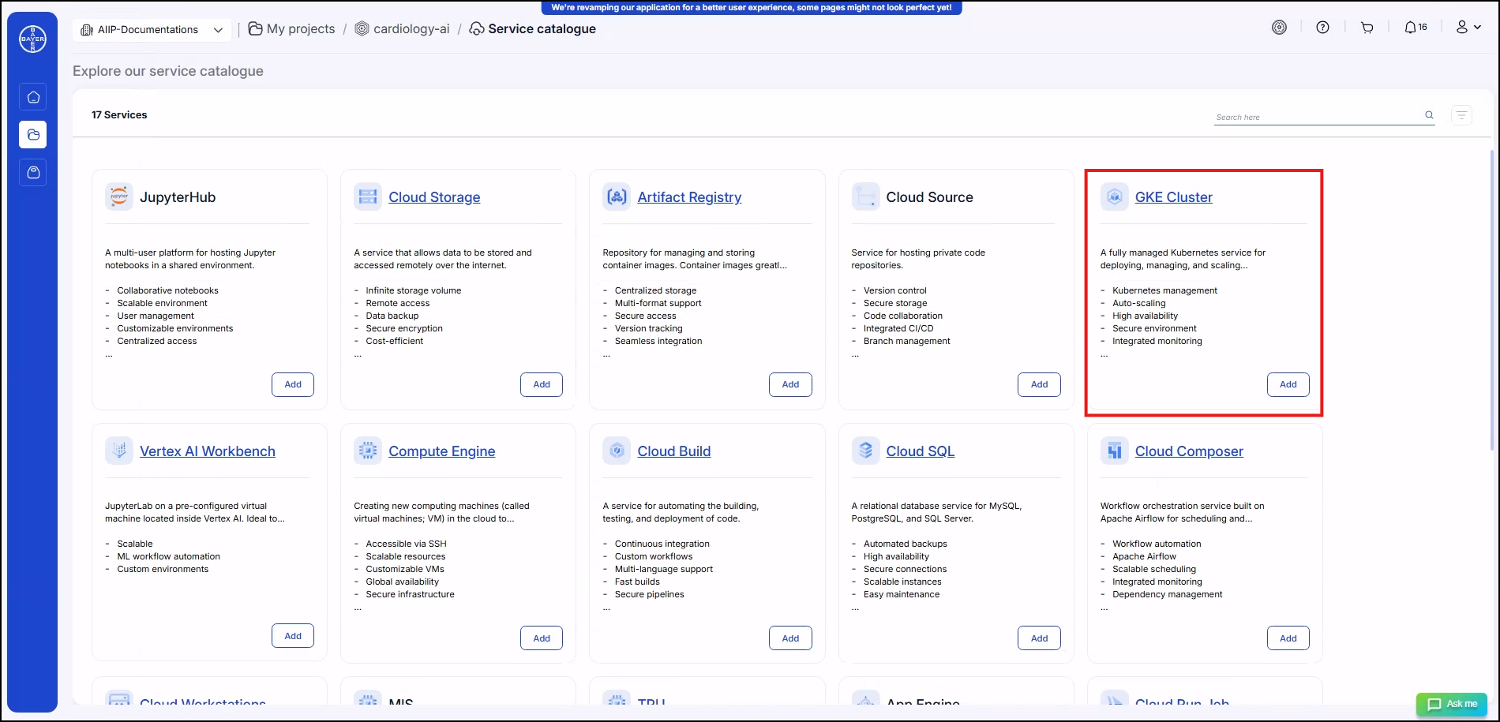The height and width of the screenshot is (722, 1500).
Task: Click the Artifact Registry service icon
Action: pyautogui.click(x=617, y=196)
